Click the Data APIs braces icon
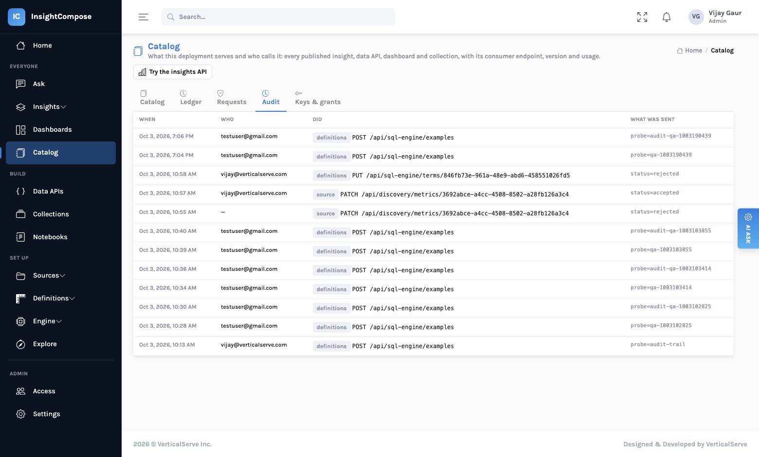 [x=20, y=191]
